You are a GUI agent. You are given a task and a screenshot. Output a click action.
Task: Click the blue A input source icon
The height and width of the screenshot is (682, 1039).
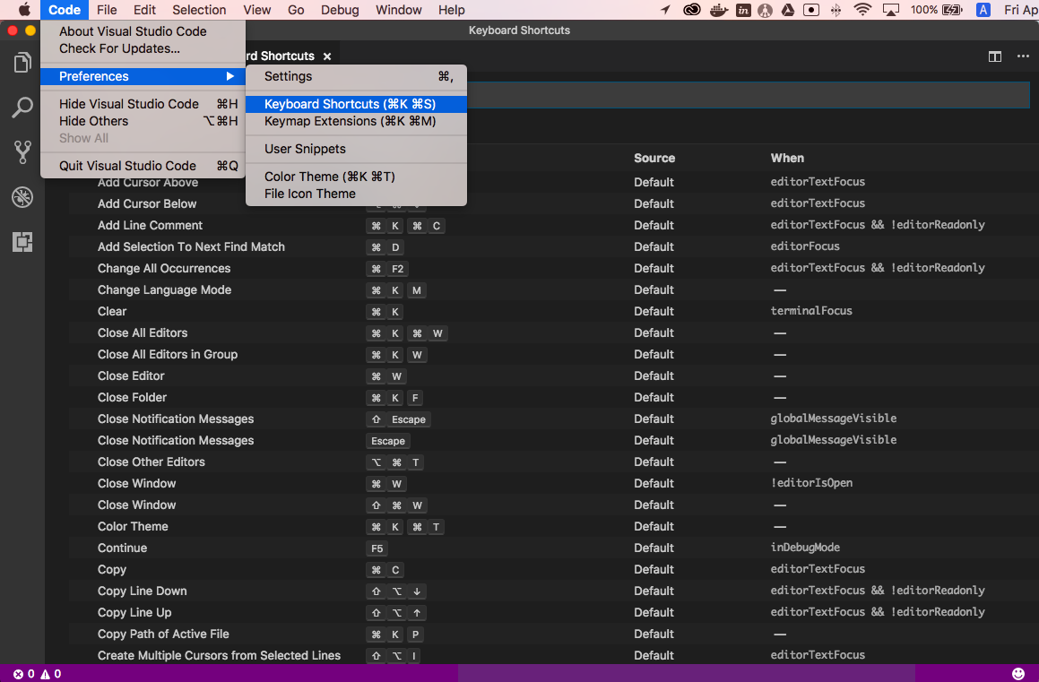point(983,9)
